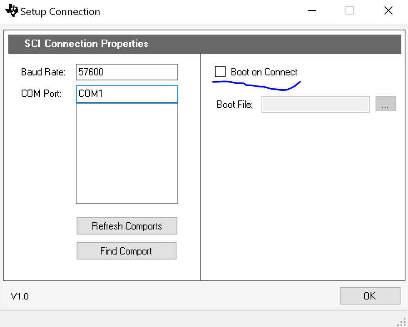Click inside the empty COM port list box
The height and width of the screenshot is (327, 408).
pos(127,153)
